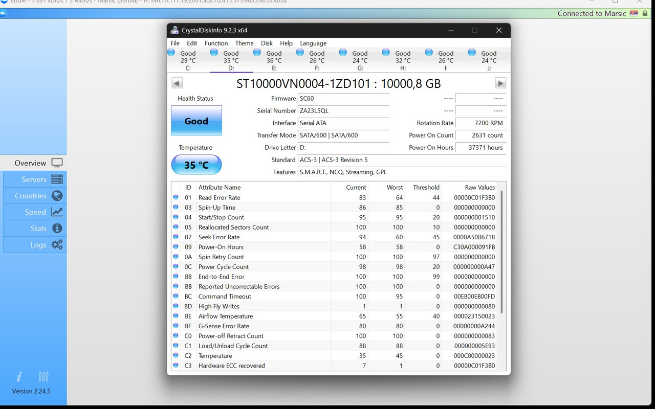Select drive C: status tab

(188, 60)
